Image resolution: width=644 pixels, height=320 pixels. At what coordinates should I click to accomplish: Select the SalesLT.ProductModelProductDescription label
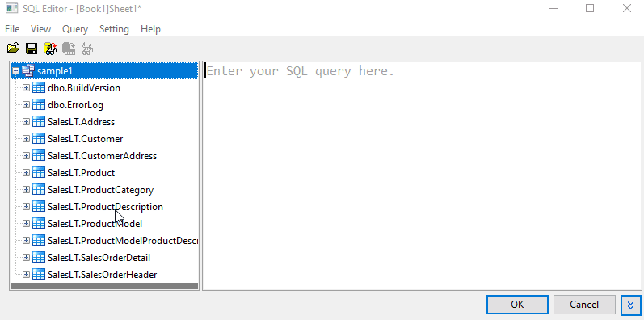[122, 240]
